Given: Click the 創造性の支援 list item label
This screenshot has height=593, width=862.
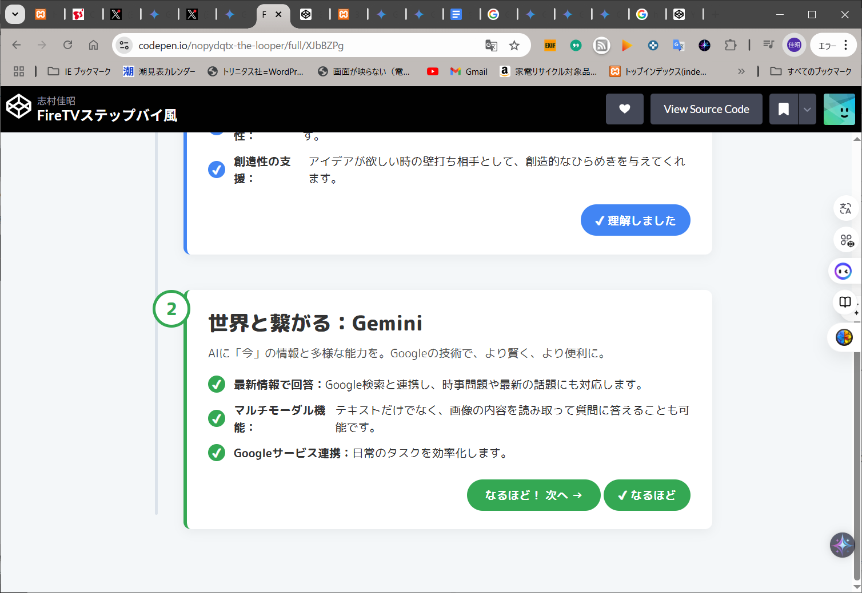Looking at the screenshot, I should pyautogui.click(x=262, y=170).
